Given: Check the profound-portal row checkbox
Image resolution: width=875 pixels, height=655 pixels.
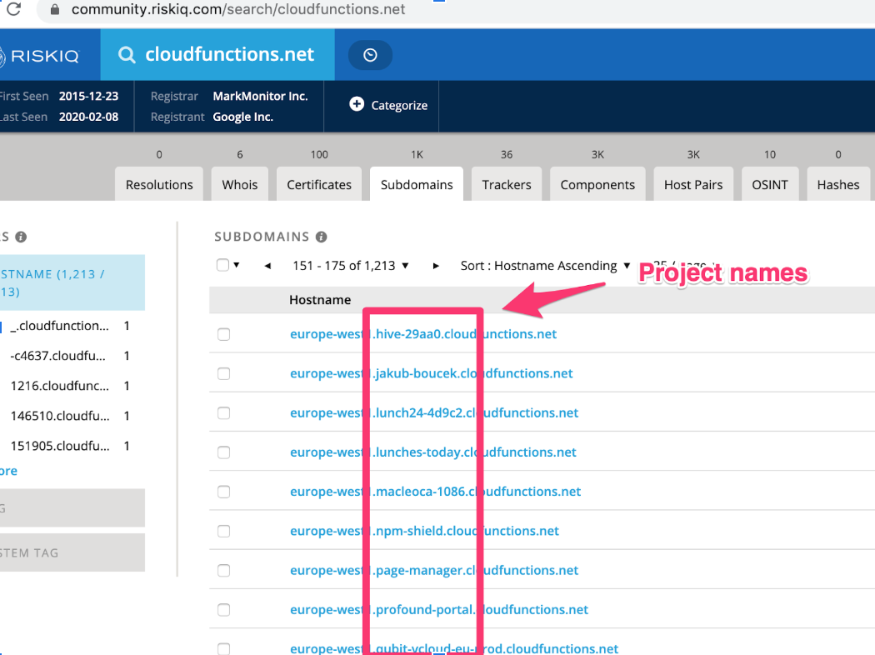Looking at the screenshot, I should click(x=224, y=610).
